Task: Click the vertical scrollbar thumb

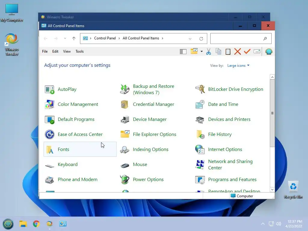Action: [x=272, y=113]
